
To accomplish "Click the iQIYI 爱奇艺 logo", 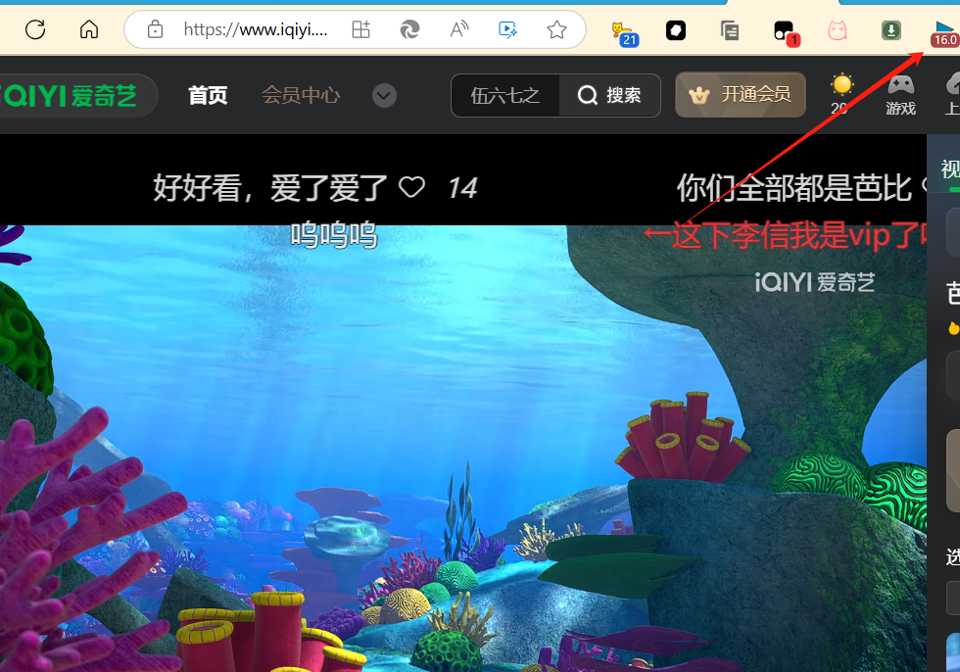I will (69, 95).
